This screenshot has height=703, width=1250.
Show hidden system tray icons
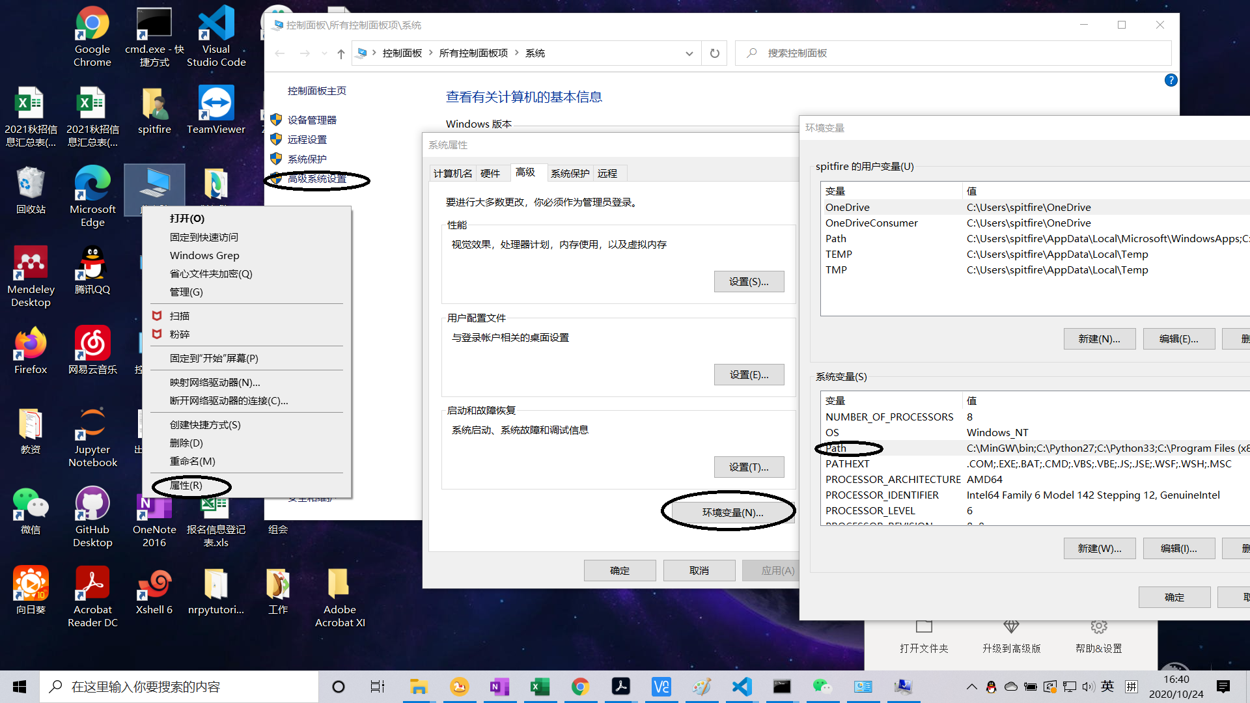[971, 687]
